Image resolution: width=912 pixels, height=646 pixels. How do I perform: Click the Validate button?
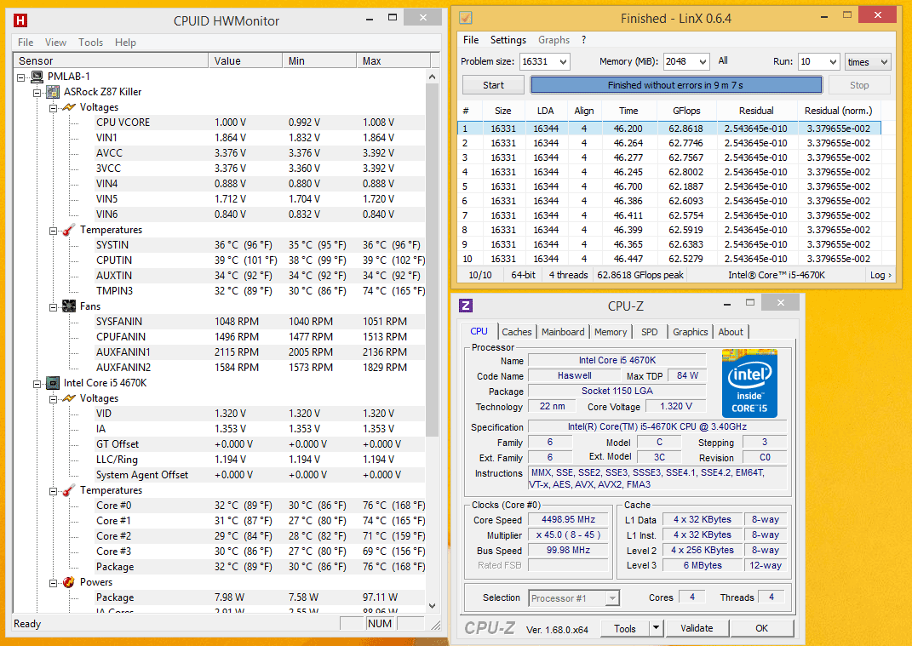697,628
